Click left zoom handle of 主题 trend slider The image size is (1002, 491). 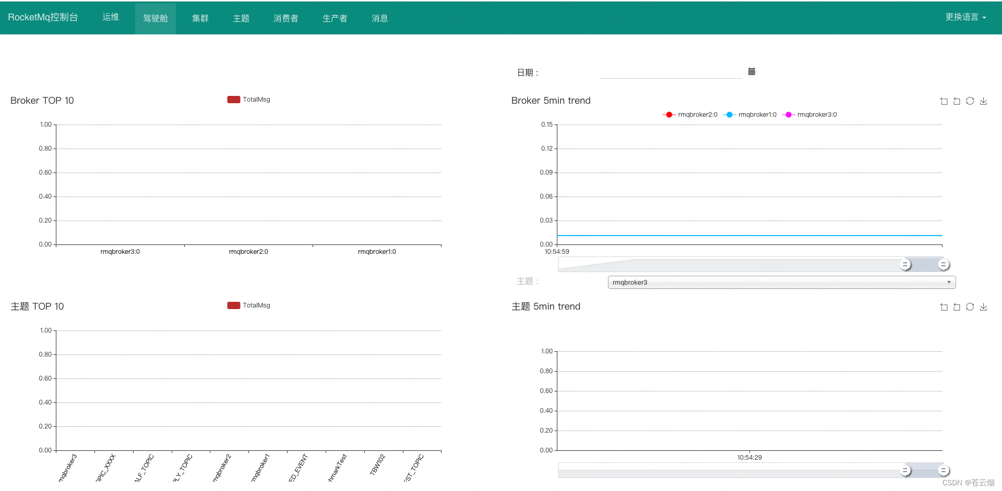[x=905, y=471]
